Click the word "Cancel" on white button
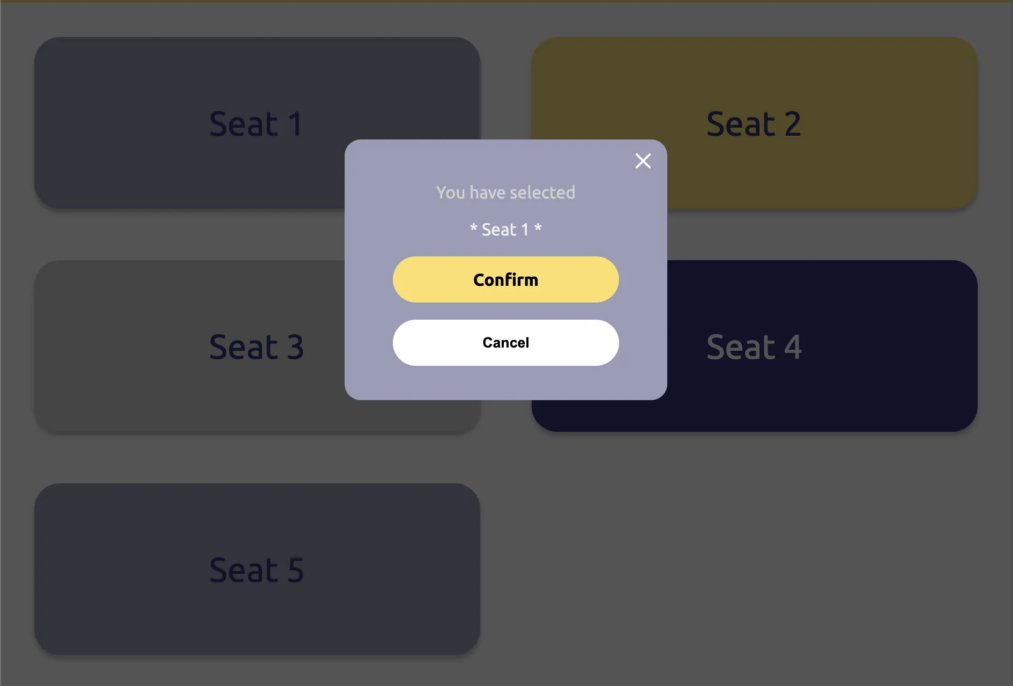 [505, 343]
